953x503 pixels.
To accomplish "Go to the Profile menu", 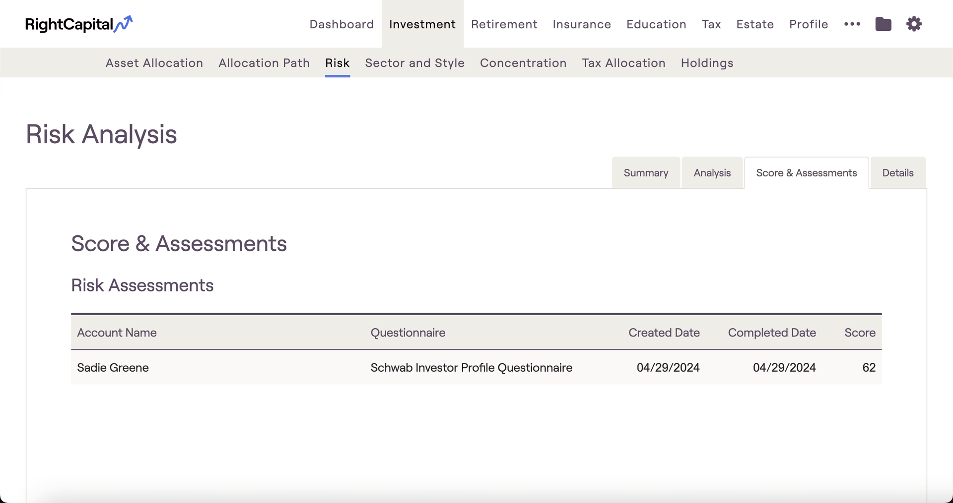I will pos(809,24).
